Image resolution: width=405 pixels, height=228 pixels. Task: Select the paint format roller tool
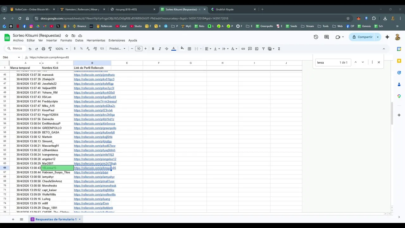(50, 49)
